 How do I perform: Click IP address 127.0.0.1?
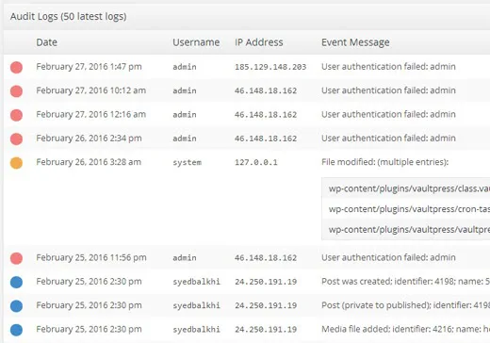(x=256, y=162)
